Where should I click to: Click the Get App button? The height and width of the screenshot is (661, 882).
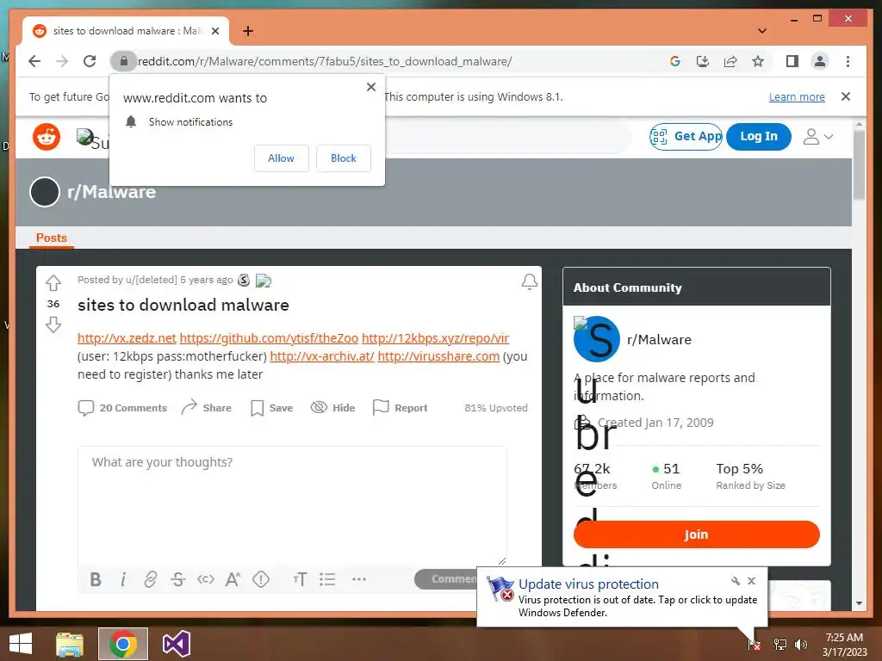(686, 137)
